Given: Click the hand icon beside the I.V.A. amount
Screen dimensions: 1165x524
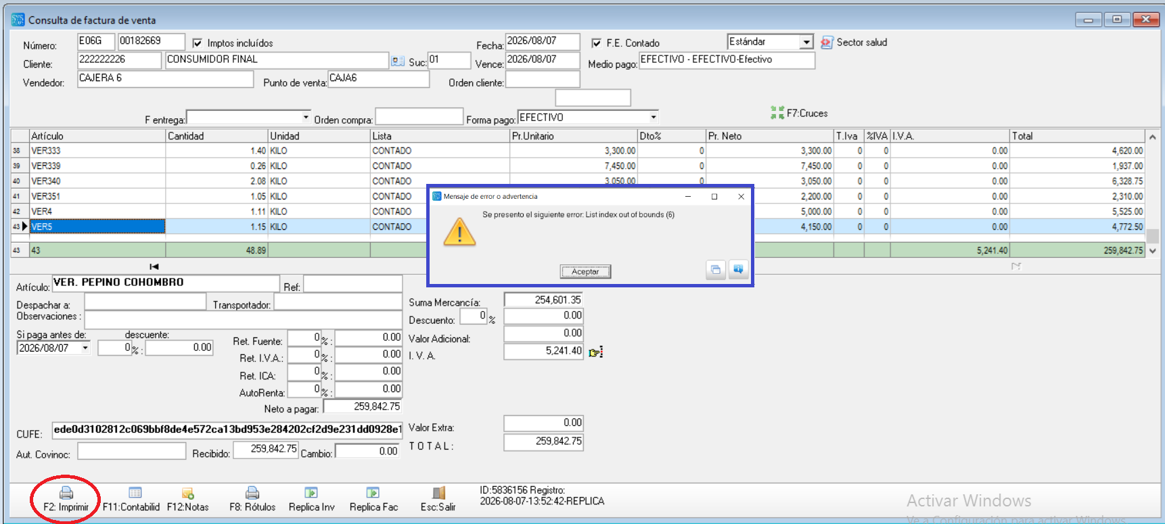Looking at the screenshot, I should (x=596, y=352).
